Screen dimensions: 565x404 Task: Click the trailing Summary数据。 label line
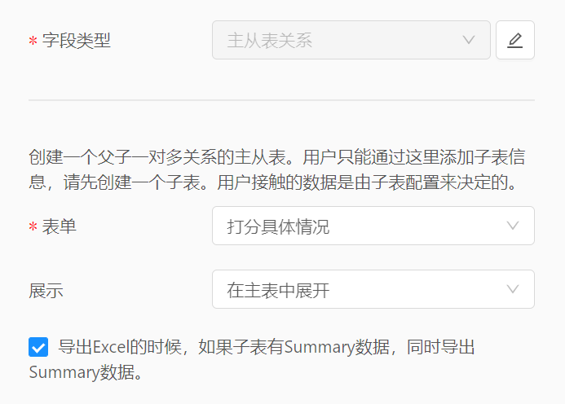(x=86, y=372)
